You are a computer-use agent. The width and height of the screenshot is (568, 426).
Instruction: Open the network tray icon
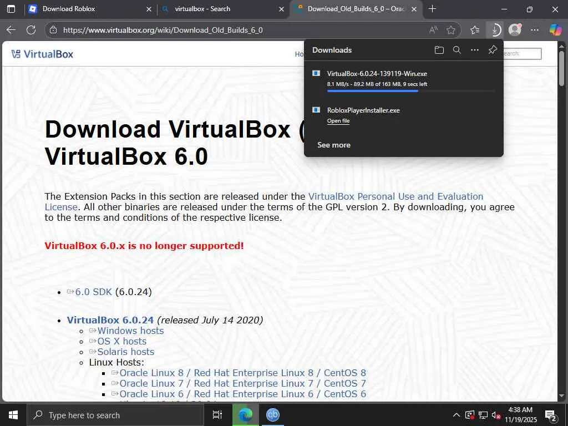tap(483, 415)
